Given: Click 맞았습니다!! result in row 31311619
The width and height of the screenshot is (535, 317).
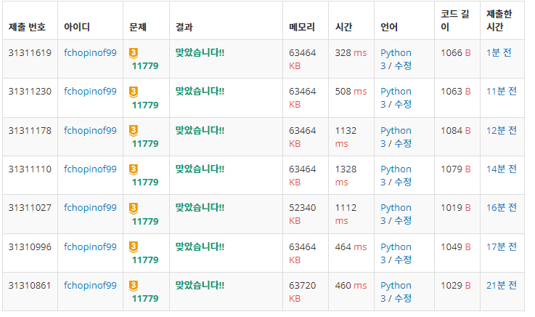Looking at the screenshot, I should 200,52.
